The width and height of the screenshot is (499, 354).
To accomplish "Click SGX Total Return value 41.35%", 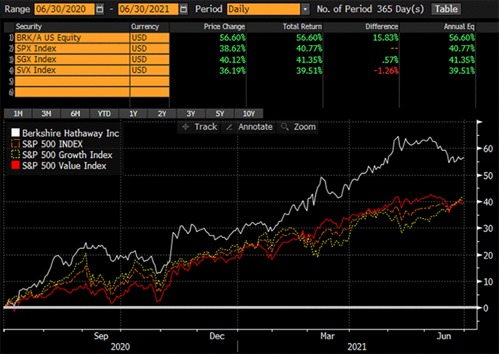I will pos(309,59).
